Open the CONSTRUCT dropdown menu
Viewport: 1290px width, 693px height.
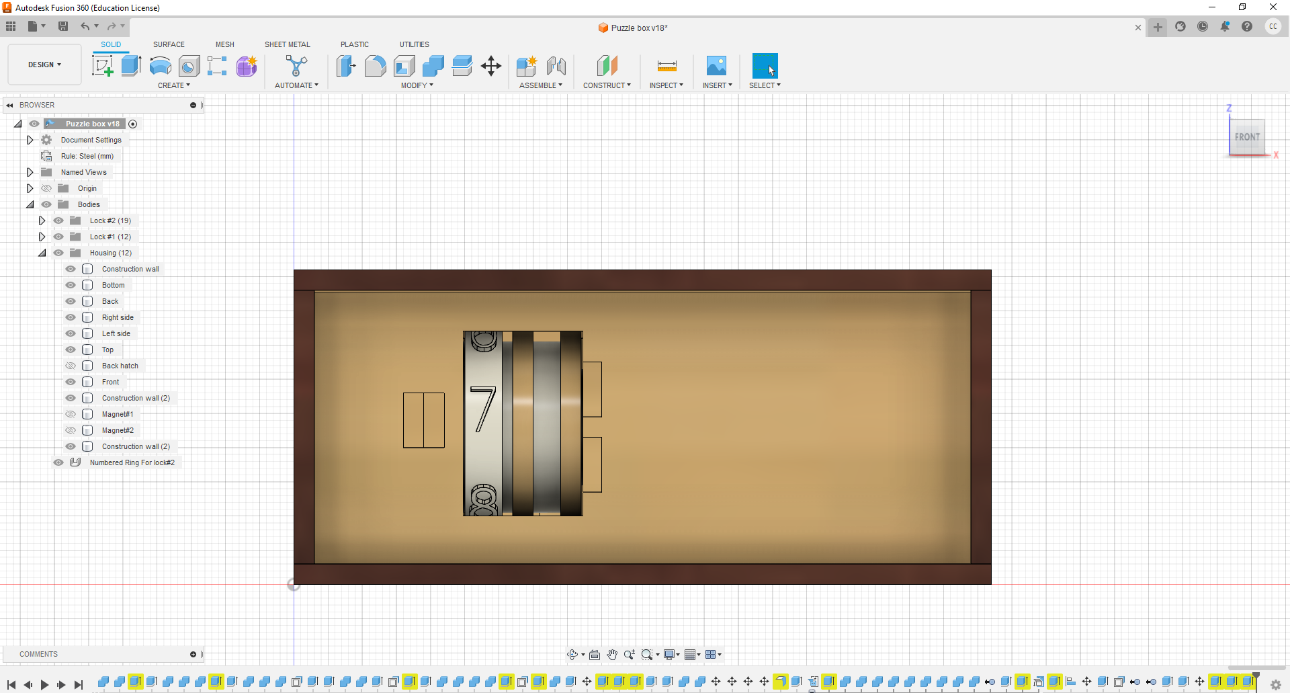pos(607,85)
